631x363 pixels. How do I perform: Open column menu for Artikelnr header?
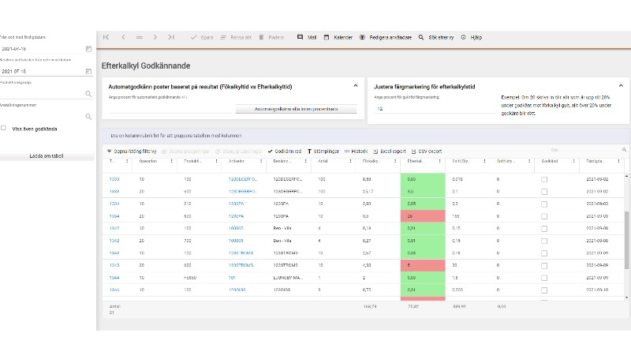261,161
